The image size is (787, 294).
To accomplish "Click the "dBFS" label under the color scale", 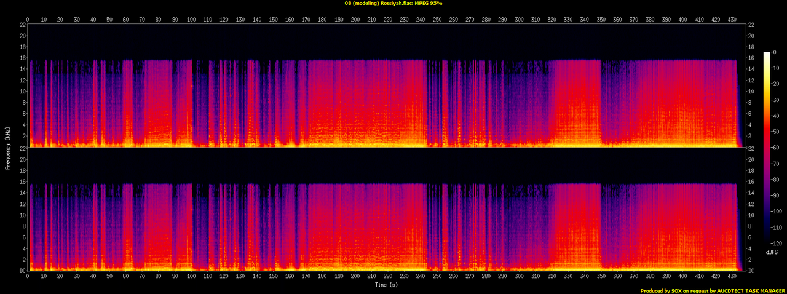I will 773,253.
